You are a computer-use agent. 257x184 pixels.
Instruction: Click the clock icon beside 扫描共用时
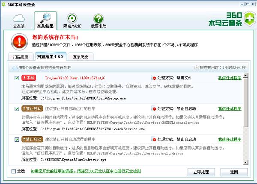coord(196,67)
